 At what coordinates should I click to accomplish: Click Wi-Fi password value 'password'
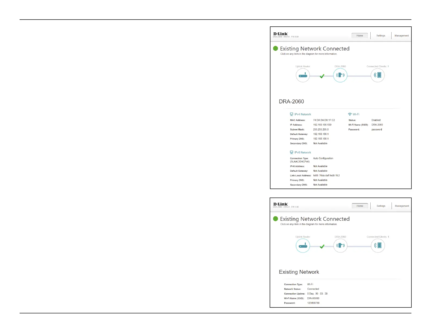[377, 129]
